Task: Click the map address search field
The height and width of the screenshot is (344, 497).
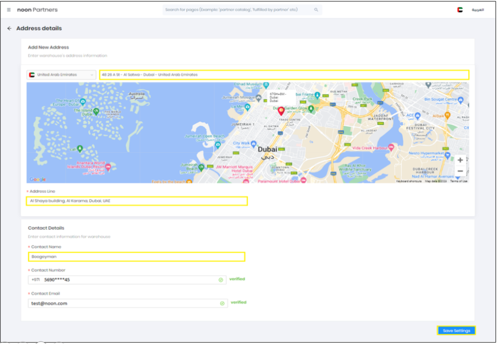Action: [x=284, y=75]
